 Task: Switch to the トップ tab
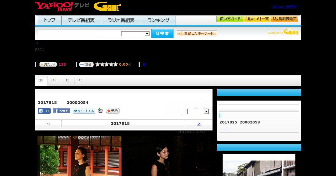pyautogui.click(x=50, y=20)
